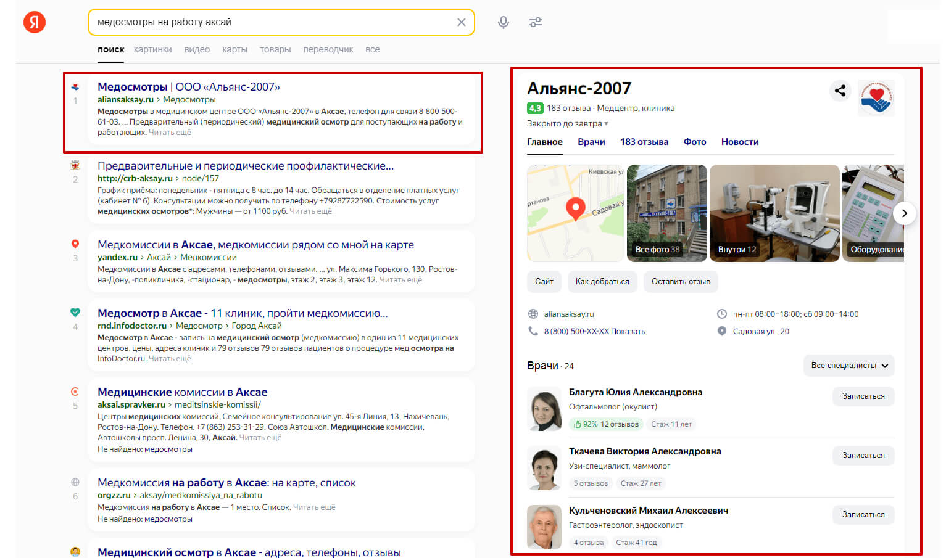
Task: Open the 'Врачи' tab in the card
Action: tap(591, 142)
